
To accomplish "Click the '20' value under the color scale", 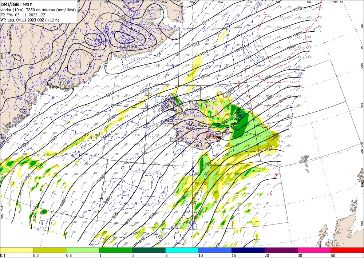I will [267, 255].
